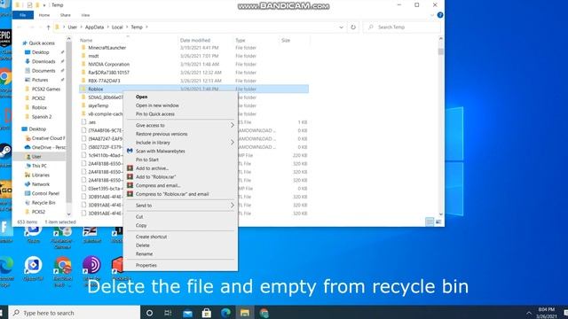Open Recycle Bin in navigation pane
The height and width of the screenshot is (319, 568).
(x=43, y=203)
